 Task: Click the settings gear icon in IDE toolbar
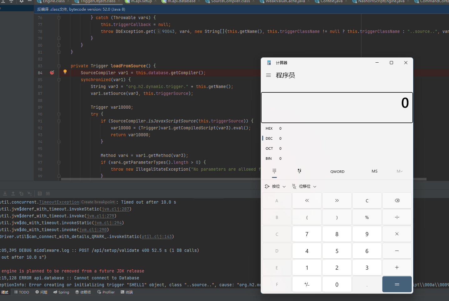pyautogui.click(x=22, y=1)
